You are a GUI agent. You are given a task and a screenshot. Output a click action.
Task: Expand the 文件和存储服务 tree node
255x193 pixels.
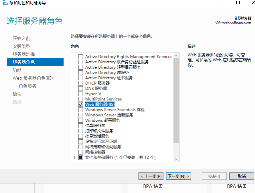(75, 158)
